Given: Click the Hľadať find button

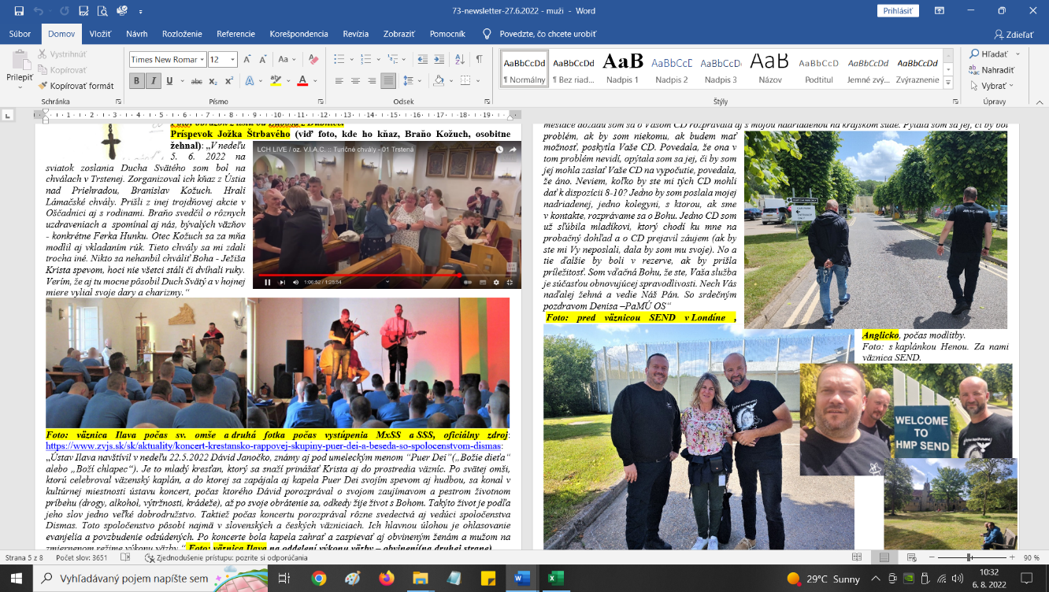Looking at the screenshot, I should pyautogui.click(x=995, y=54).
